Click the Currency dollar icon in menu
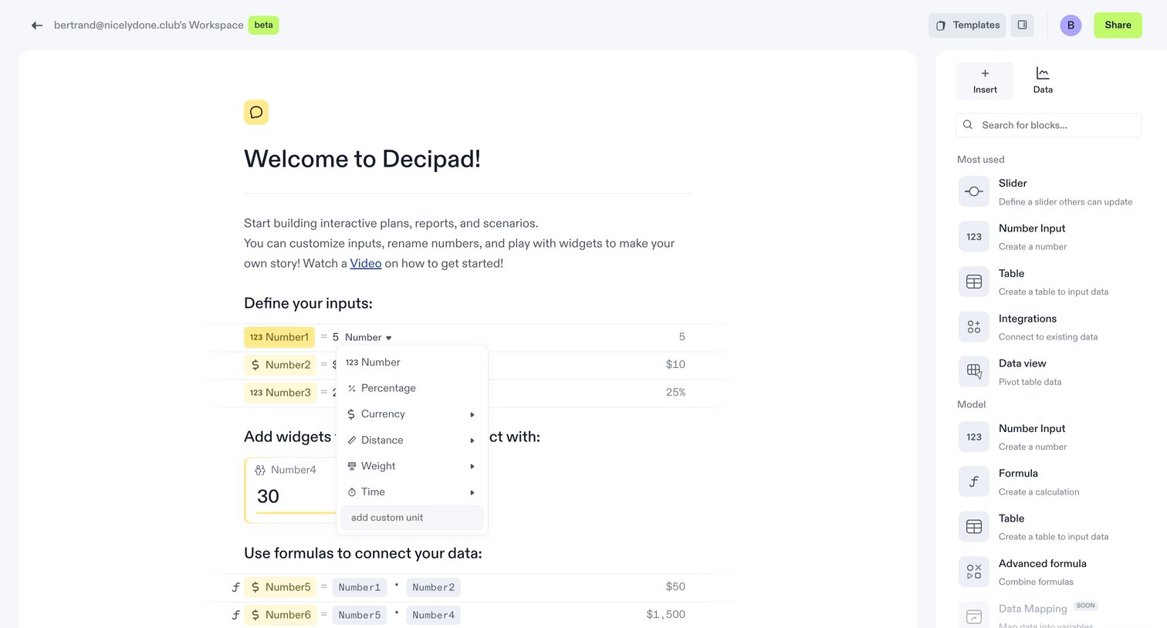 pos(352,414)
